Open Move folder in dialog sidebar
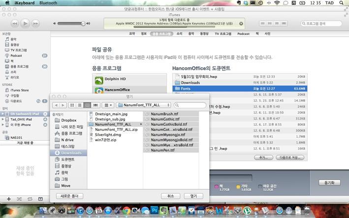349x218 pixels. point(65,186)
